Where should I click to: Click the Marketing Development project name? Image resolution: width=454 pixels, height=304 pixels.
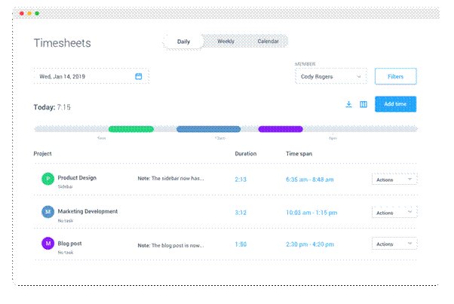pos(87,211)
